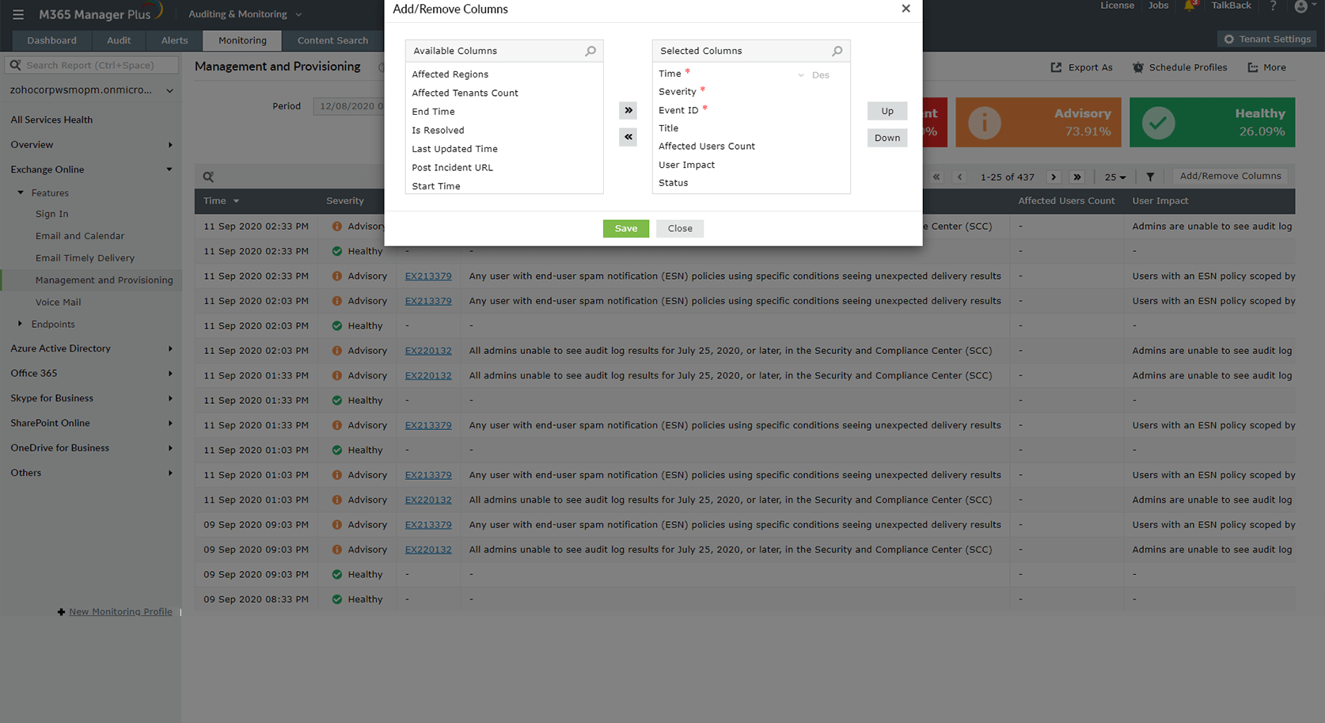Open Tenant Settings
The image size is (1325, 723).
tap(1267, 39)
